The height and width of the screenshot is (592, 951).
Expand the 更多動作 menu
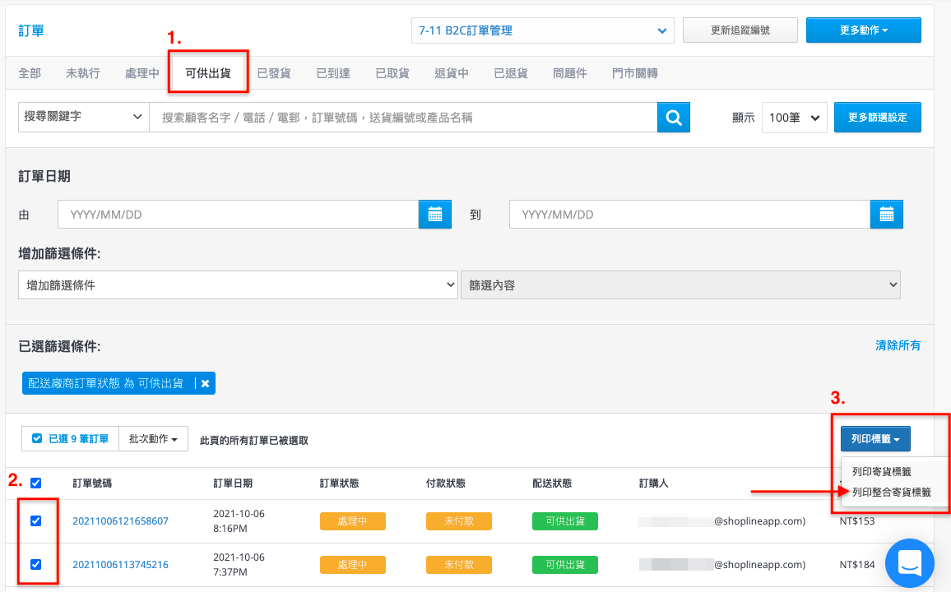pos(863,30)
